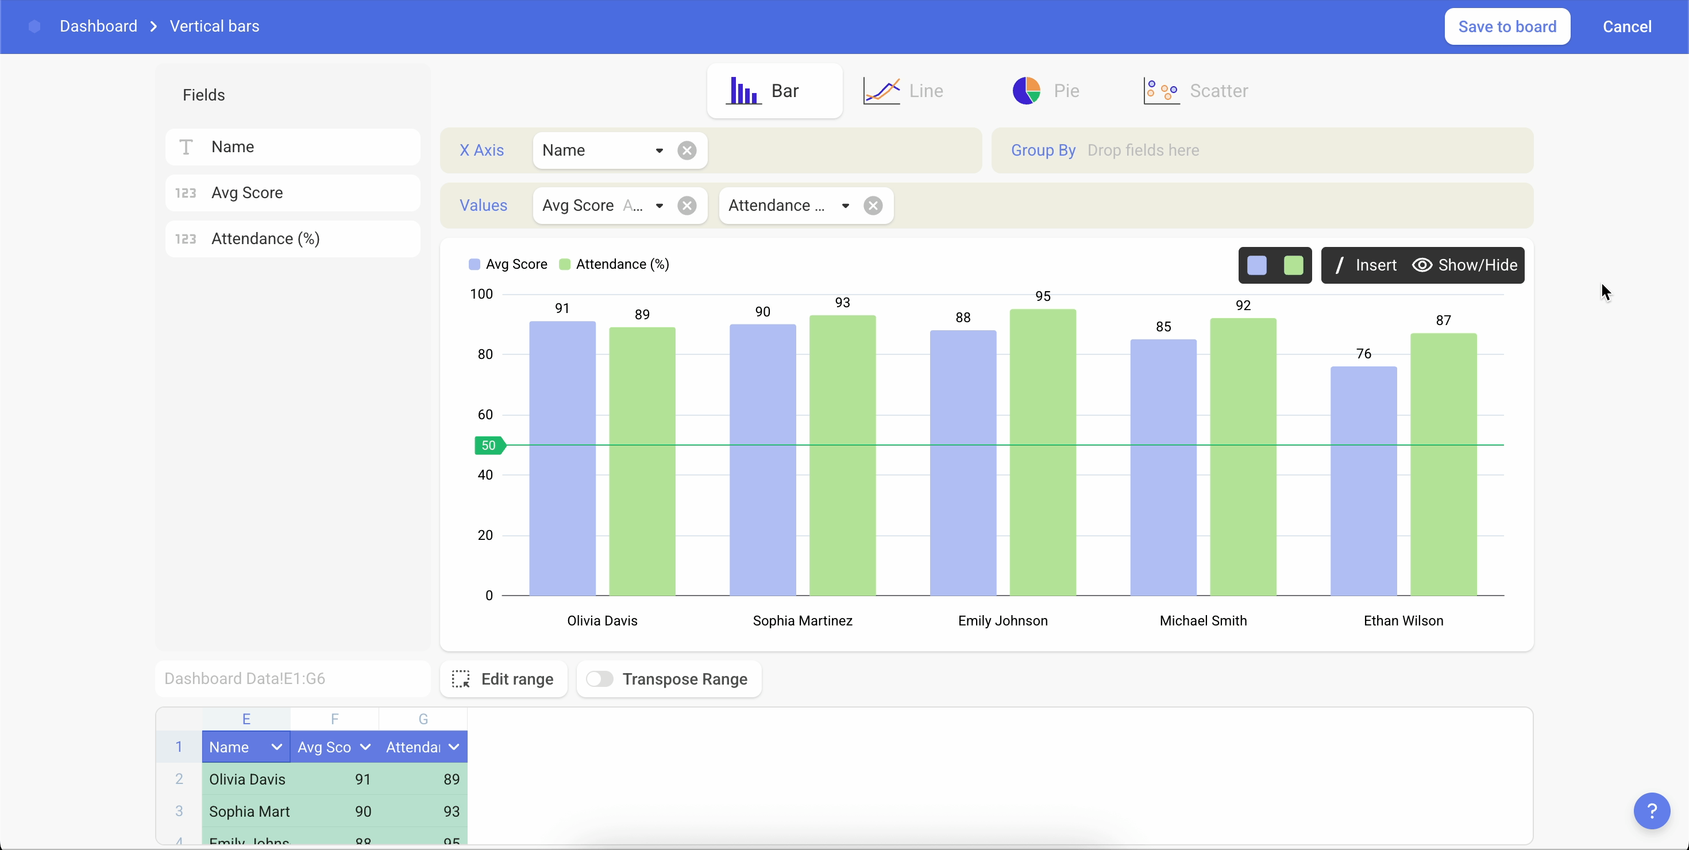1689x850 pixels.
Task: Click the home icon beside Dashboard
Action: coord(34,26)
